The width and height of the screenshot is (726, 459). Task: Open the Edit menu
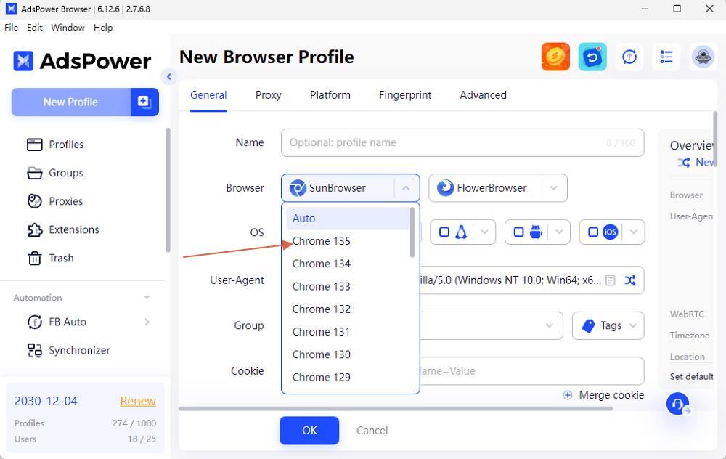point(35,28)
